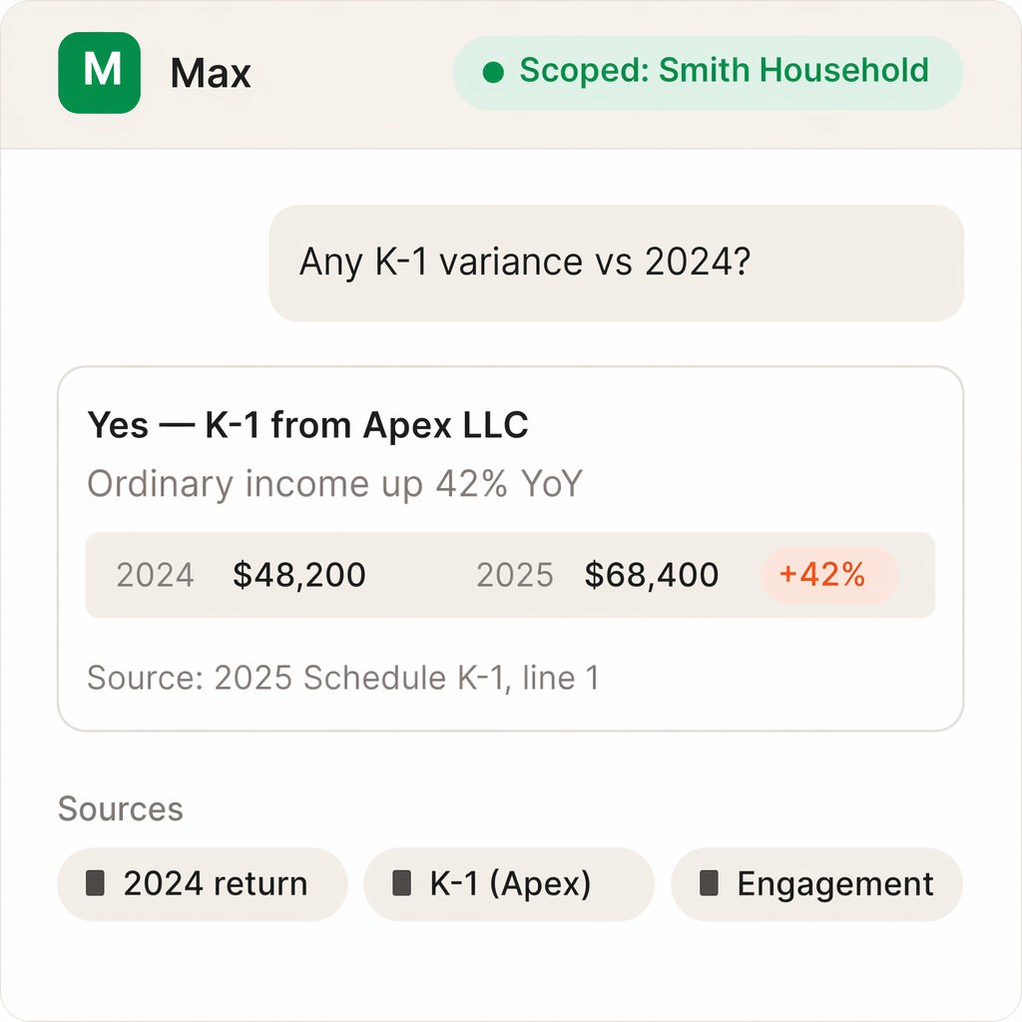Click the Max name in the header bar
The height and width of the screenshot is (1022, 1022).
211,73
